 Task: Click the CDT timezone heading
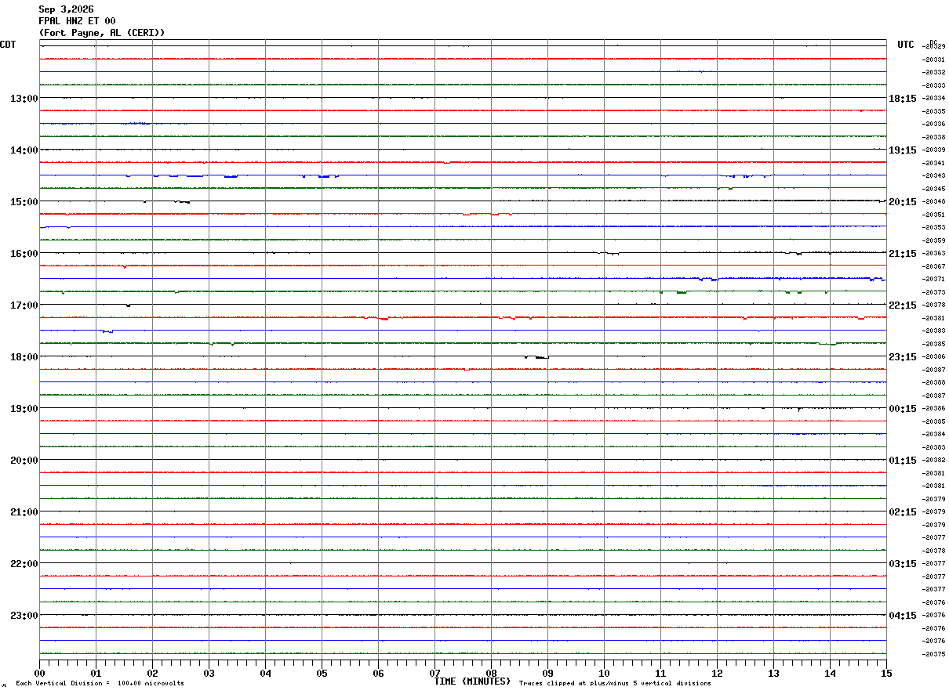[8, 45]
